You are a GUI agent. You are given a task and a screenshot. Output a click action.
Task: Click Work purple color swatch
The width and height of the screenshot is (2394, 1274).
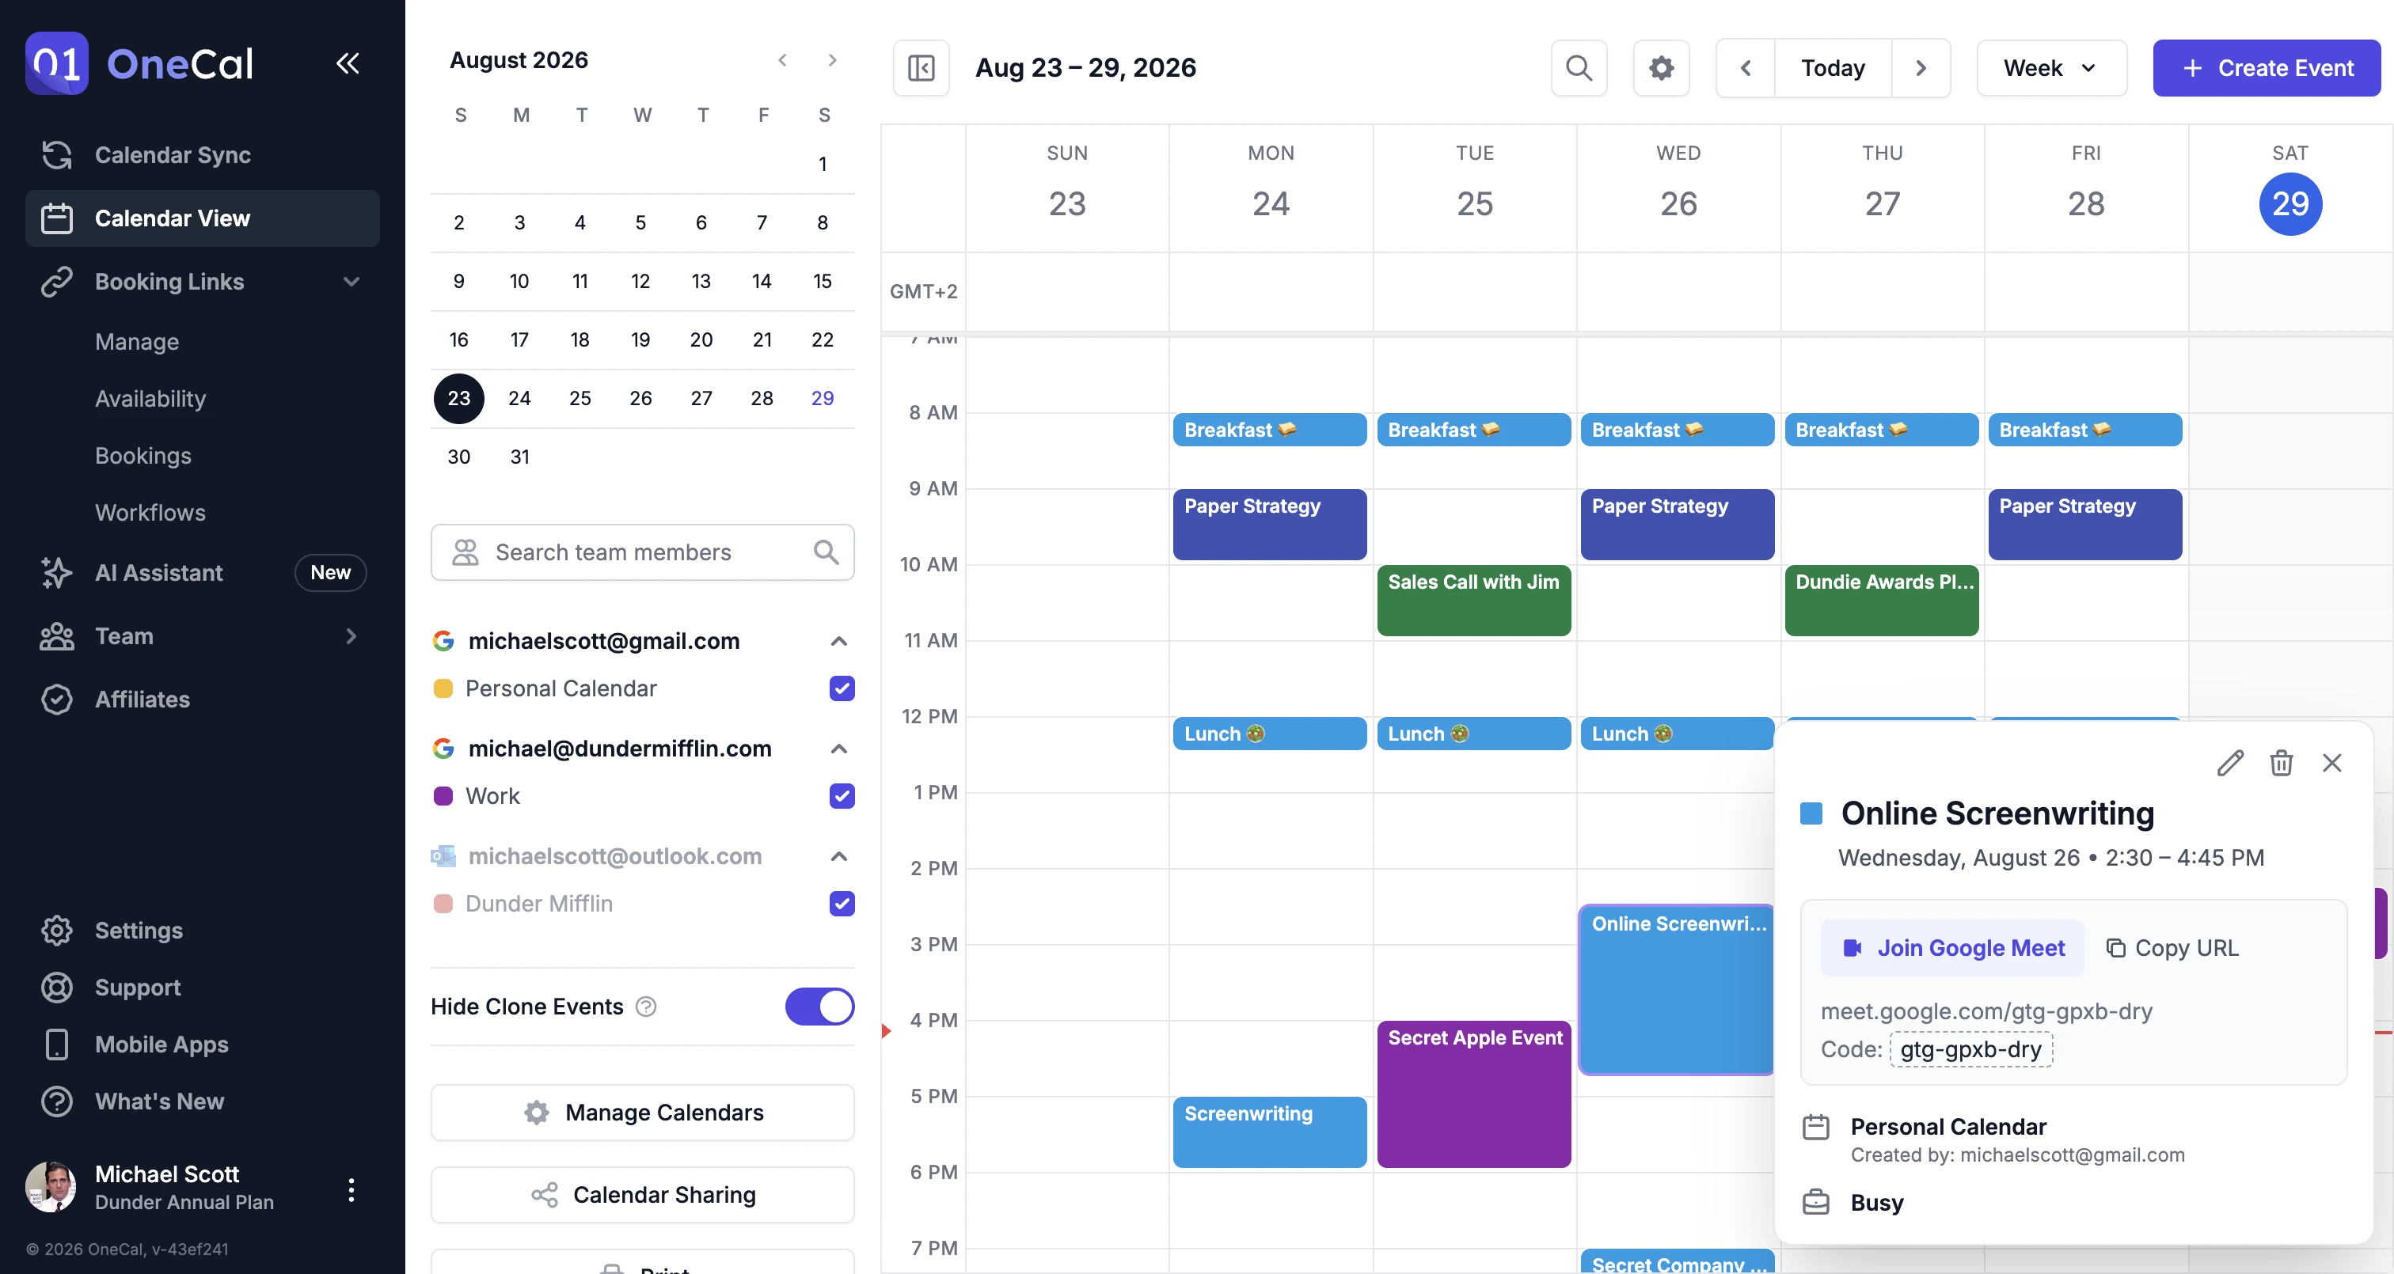coord(443,796)
